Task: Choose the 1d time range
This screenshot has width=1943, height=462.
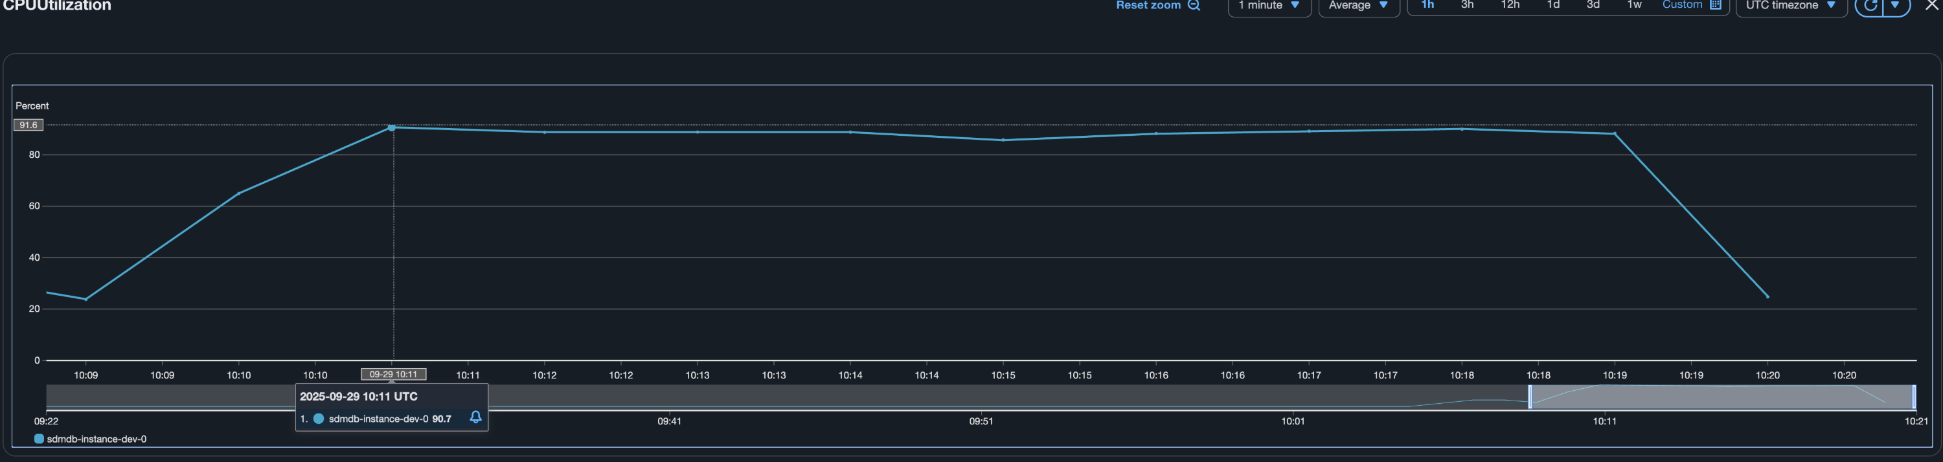Action: pos(1553,5)
